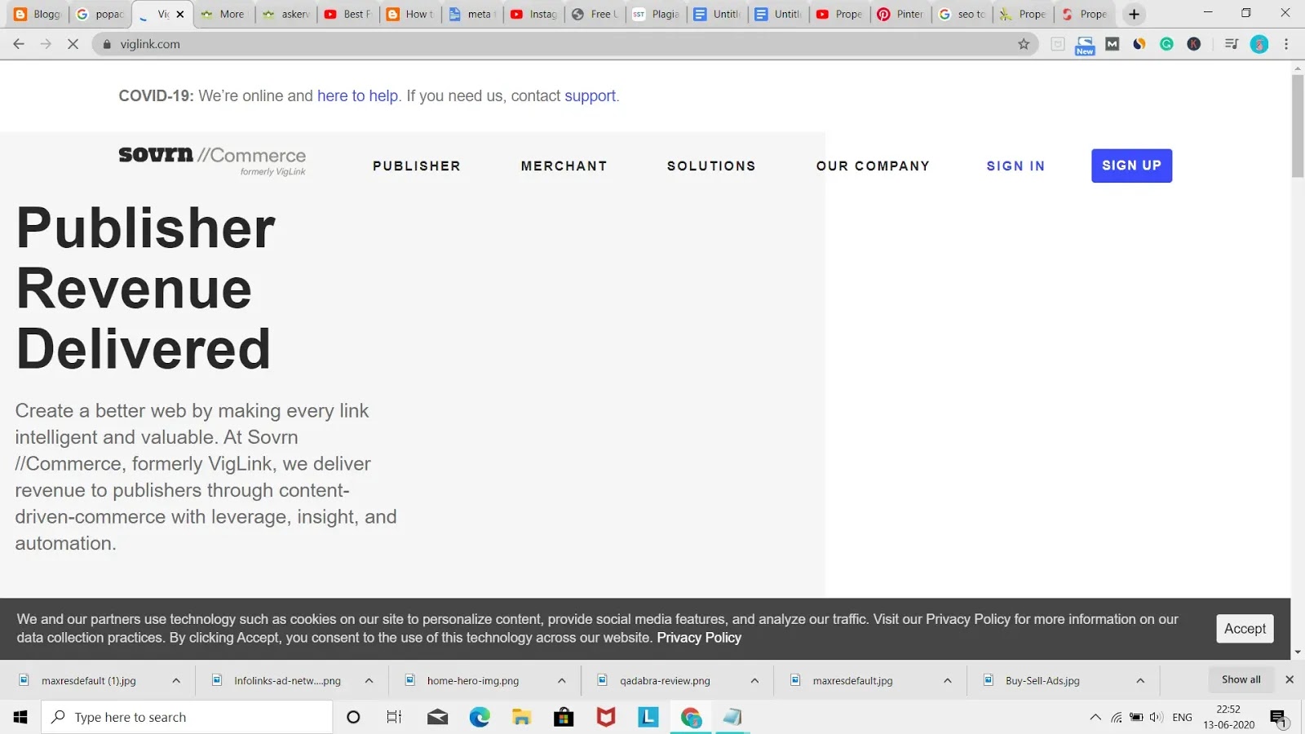Open the SOLUTIONS navigation menu
Viewport: 1305px width, 734px height.
[x=711, y=166]
